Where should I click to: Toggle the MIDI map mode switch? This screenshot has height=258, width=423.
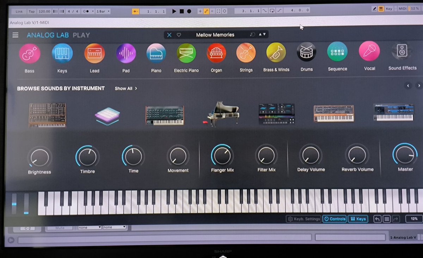click(403, 8)
